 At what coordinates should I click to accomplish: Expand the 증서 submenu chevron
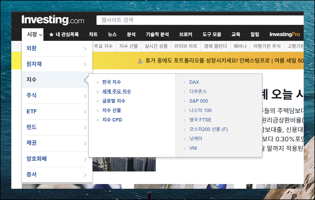pyautogui.click(x=85, y=175)
